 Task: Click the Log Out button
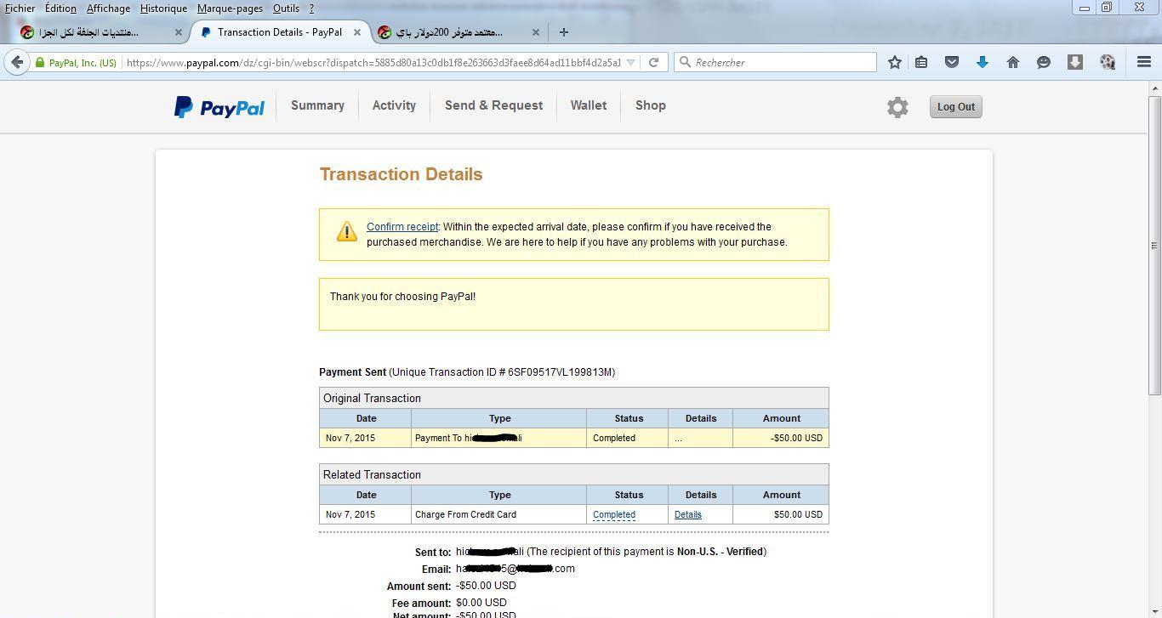click(x=955, y=107)
